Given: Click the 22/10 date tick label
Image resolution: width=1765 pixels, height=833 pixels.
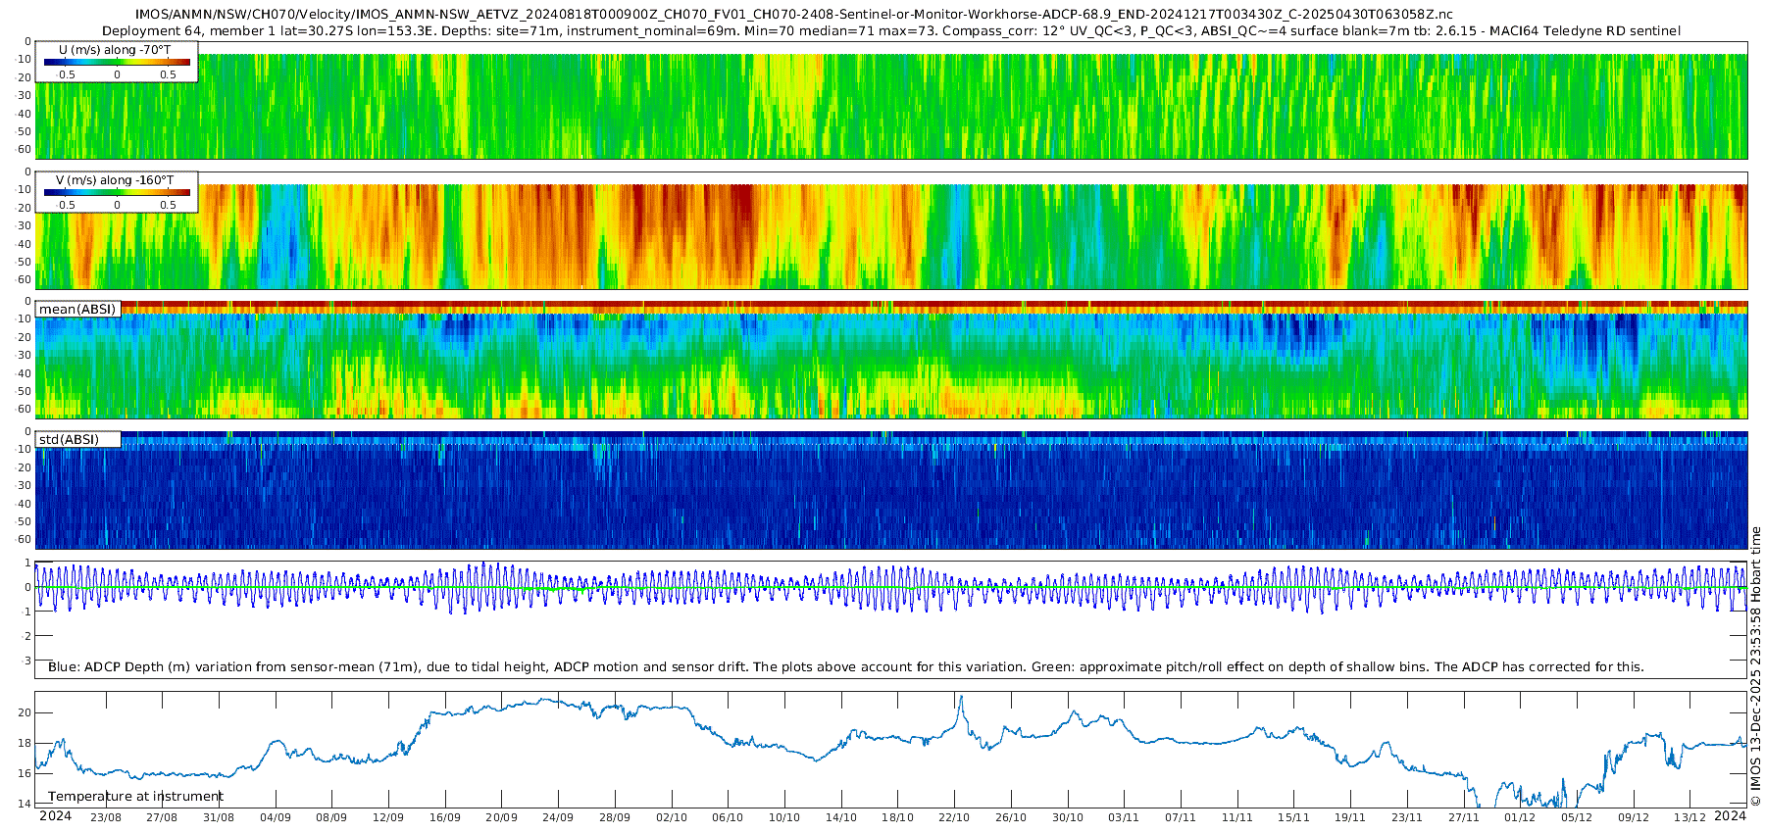Looking at the screenshot, I should click(954, 817).
